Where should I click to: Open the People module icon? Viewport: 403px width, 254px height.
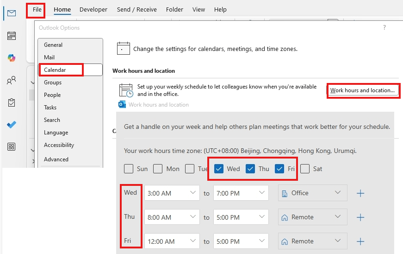pyautogui.click(x=12, y=80)
